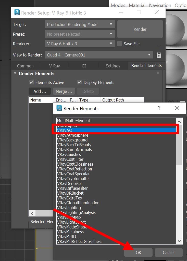The height and width of the screenshot is (261, 187).
Task: Select VRayCoatReflection in the list
Action: (116, 169)
